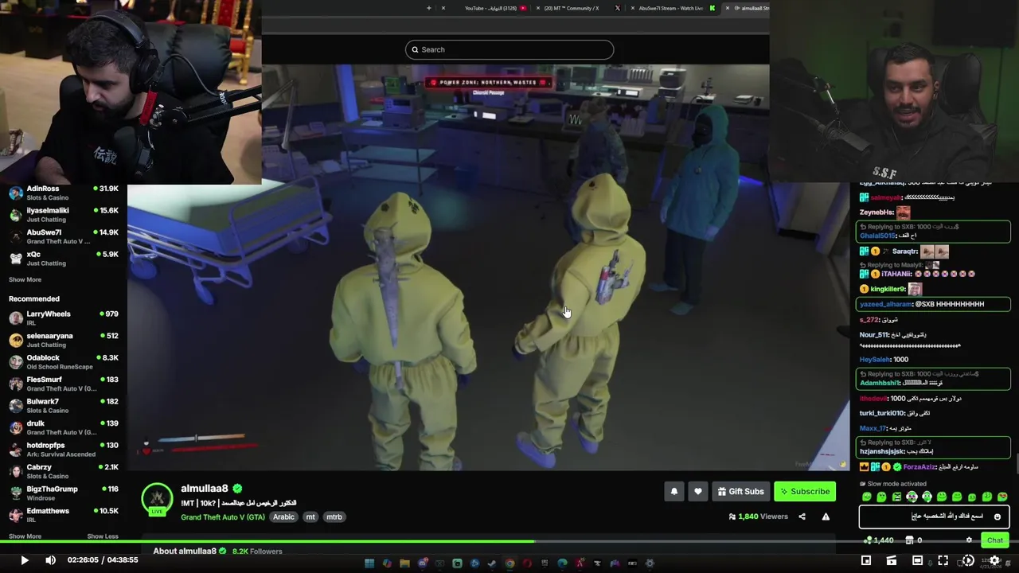Open AdinRoss channel in sidebar
Screen dimensions: 1019x573
coord(64,193)
